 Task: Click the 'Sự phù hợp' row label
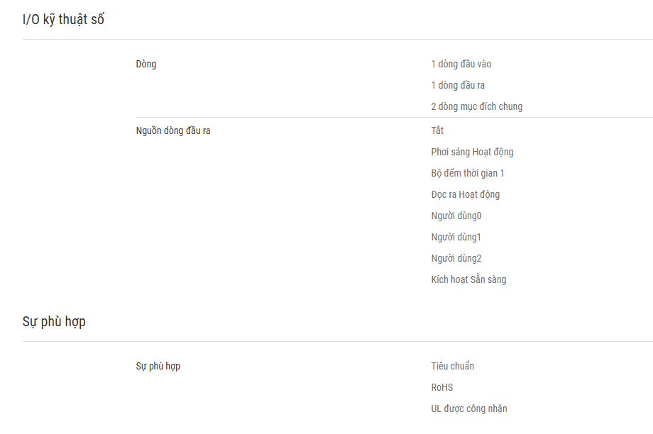click(x=158, y=366)
